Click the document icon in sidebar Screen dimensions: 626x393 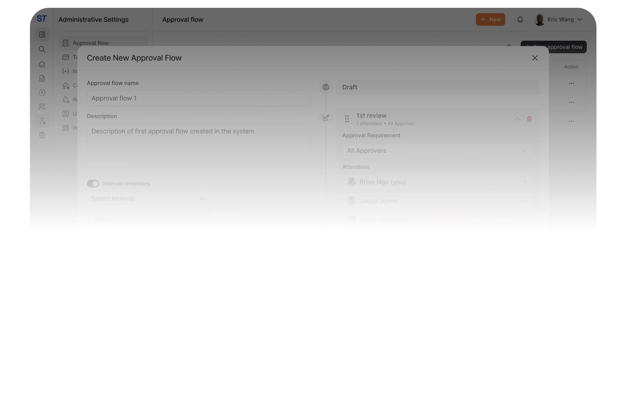click(42, 79)
